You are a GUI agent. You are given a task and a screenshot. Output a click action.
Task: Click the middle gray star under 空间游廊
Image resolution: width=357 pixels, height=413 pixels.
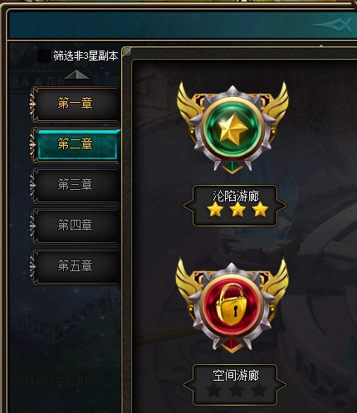[237, 390]
